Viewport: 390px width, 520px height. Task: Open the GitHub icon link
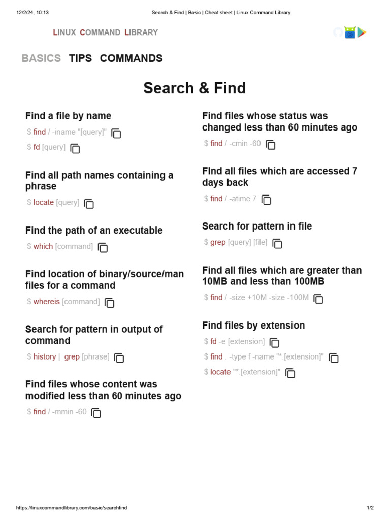[x=338, y=32]
